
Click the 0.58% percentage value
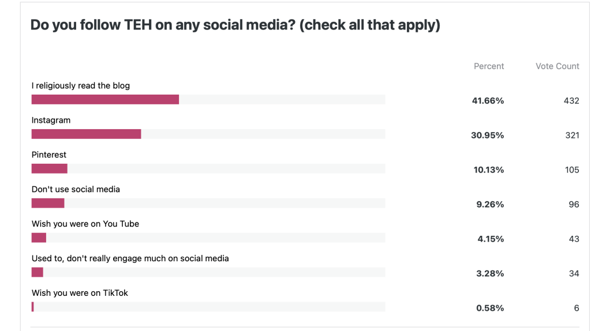[x=490, y=309]
